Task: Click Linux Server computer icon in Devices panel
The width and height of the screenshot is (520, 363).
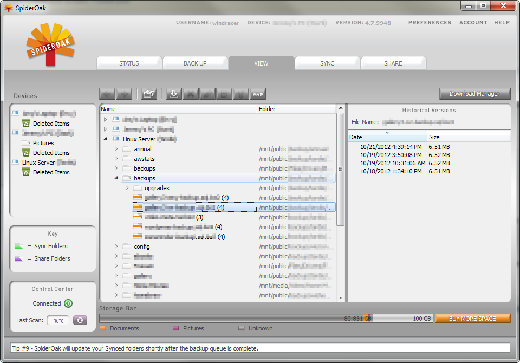Action: pyautogui.click(x=15, y=162)
